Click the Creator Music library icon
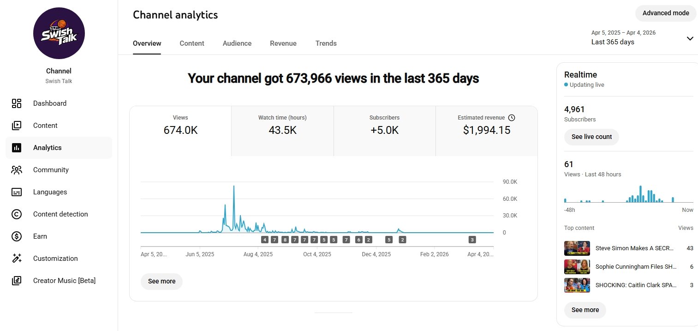This screenshot has height=331, width=698. 17,281
